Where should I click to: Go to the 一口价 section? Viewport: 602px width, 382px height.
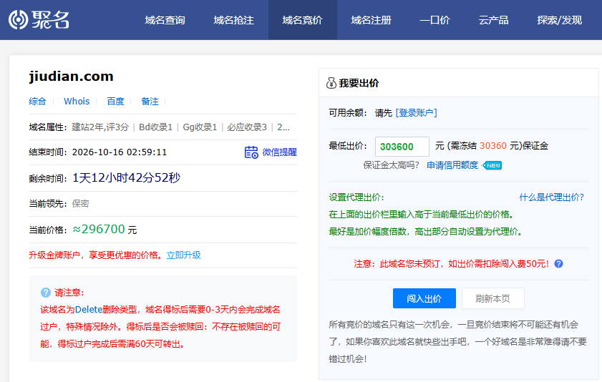click(434, 20)
